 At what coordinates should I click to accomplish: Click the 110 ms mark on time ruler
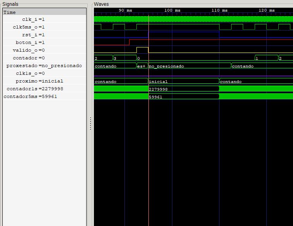(x=219, y=10)
